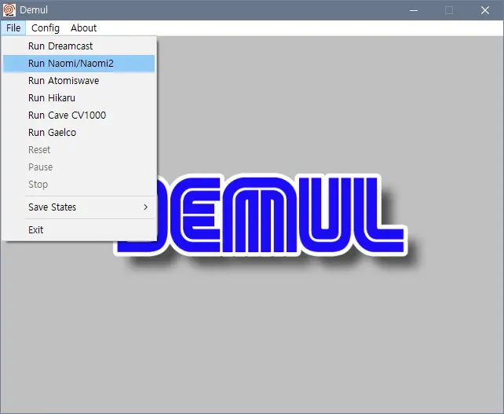Launch Run Cave CV1000
Image resolution: width=504 pixels, height=414 pixels.
point(79,115)
